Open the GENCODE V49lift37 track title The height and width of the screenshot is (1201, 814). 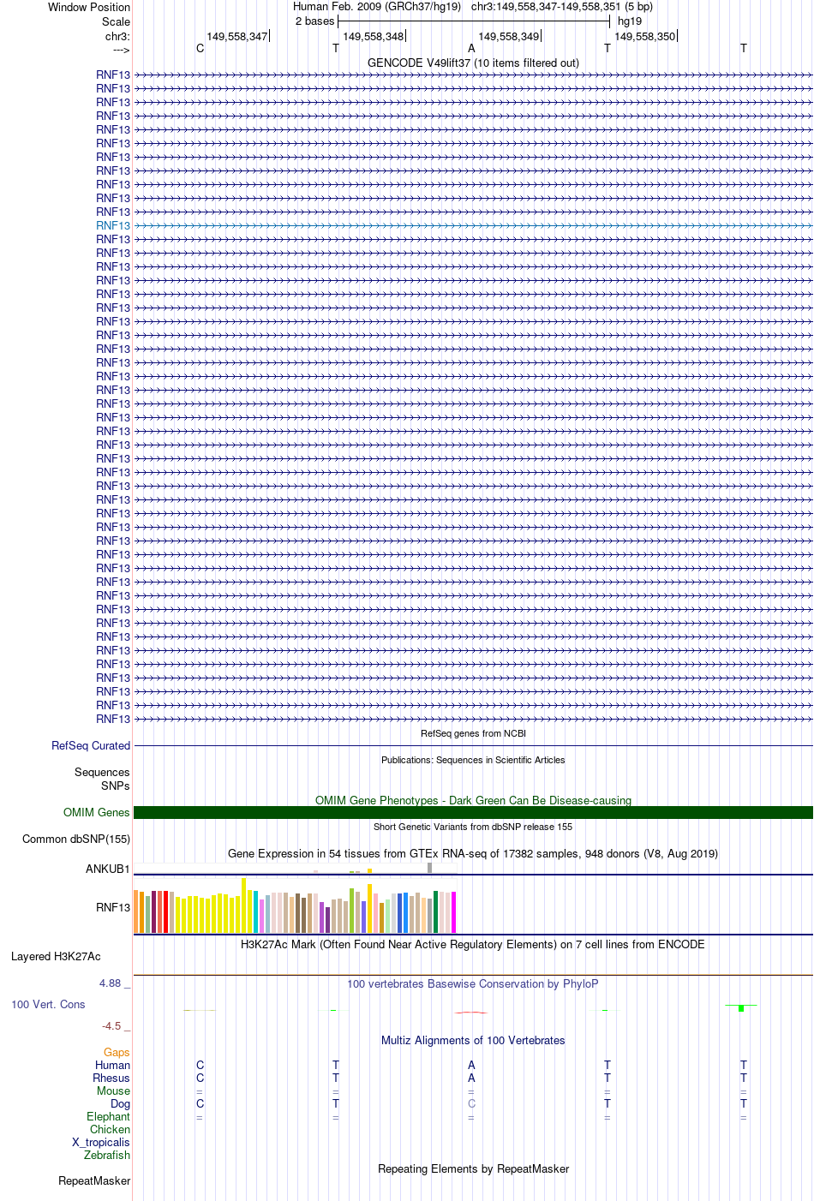coord(473,63)
